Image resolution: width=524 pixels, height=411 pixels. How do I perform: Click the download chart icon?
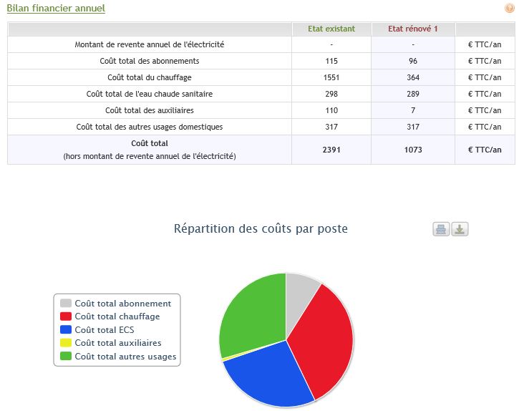point(460,229)
